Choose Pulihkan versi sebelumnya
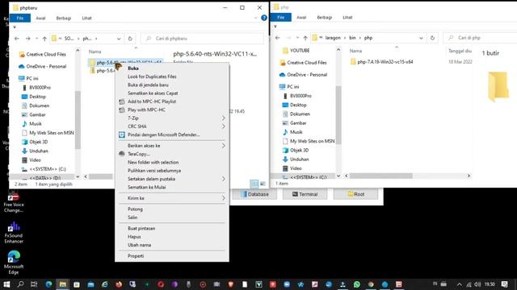 pos(154,171)
